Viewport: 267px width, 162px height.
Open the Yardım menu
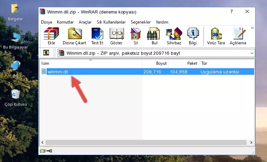click(162, 22)
